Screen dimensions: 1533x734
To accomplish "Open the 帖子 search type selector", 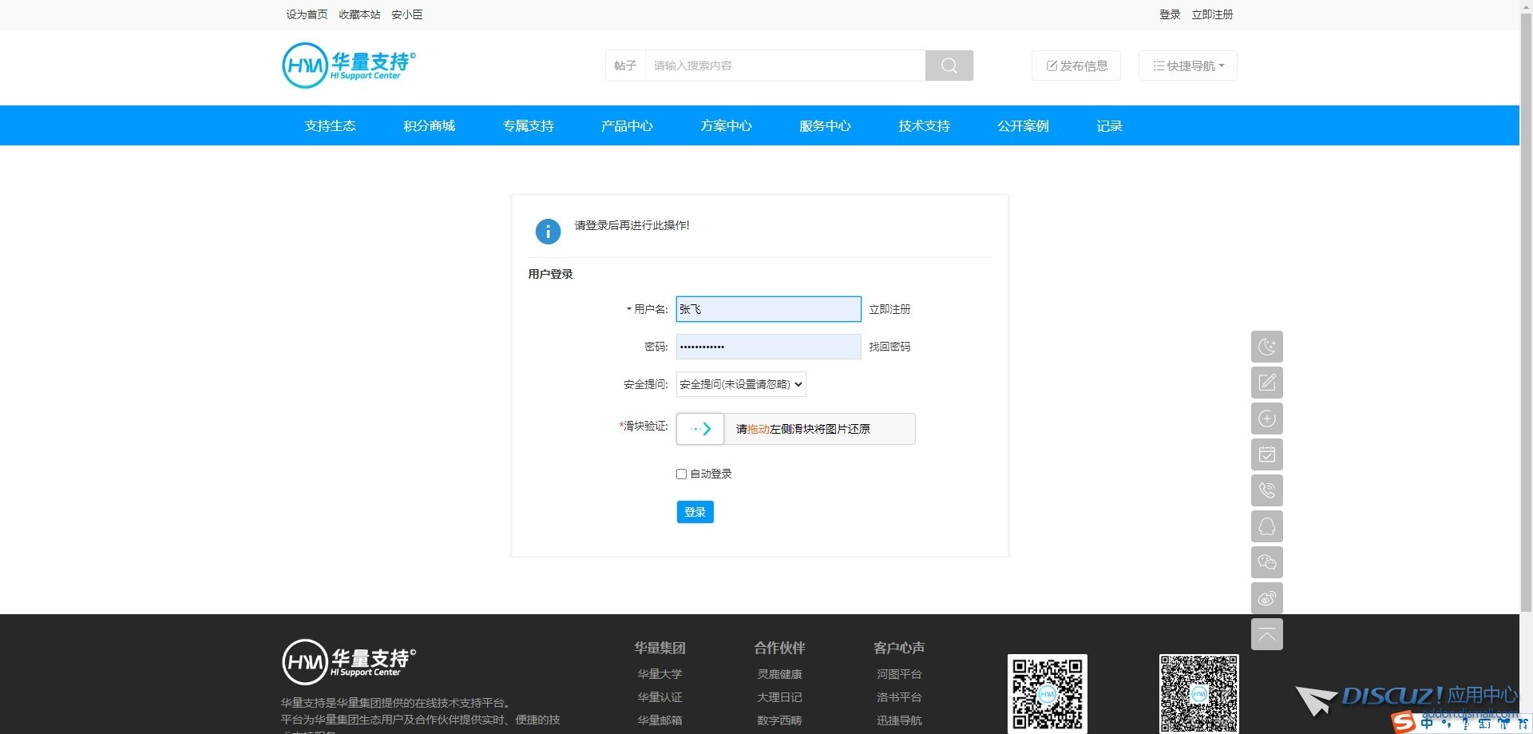I will [625, 65].
